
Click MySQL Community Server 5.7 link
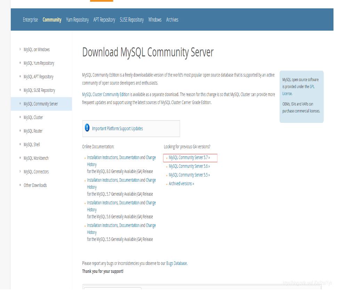pos(189,158)
